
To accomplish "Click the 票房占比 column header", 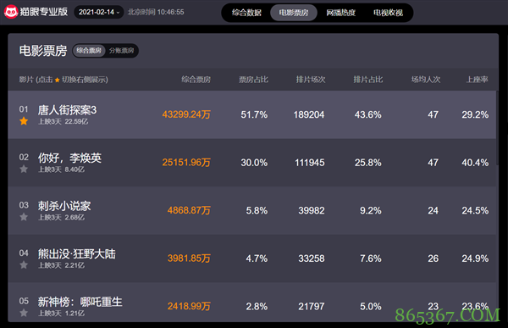I will pyautogui.click(x=253, y=80).
